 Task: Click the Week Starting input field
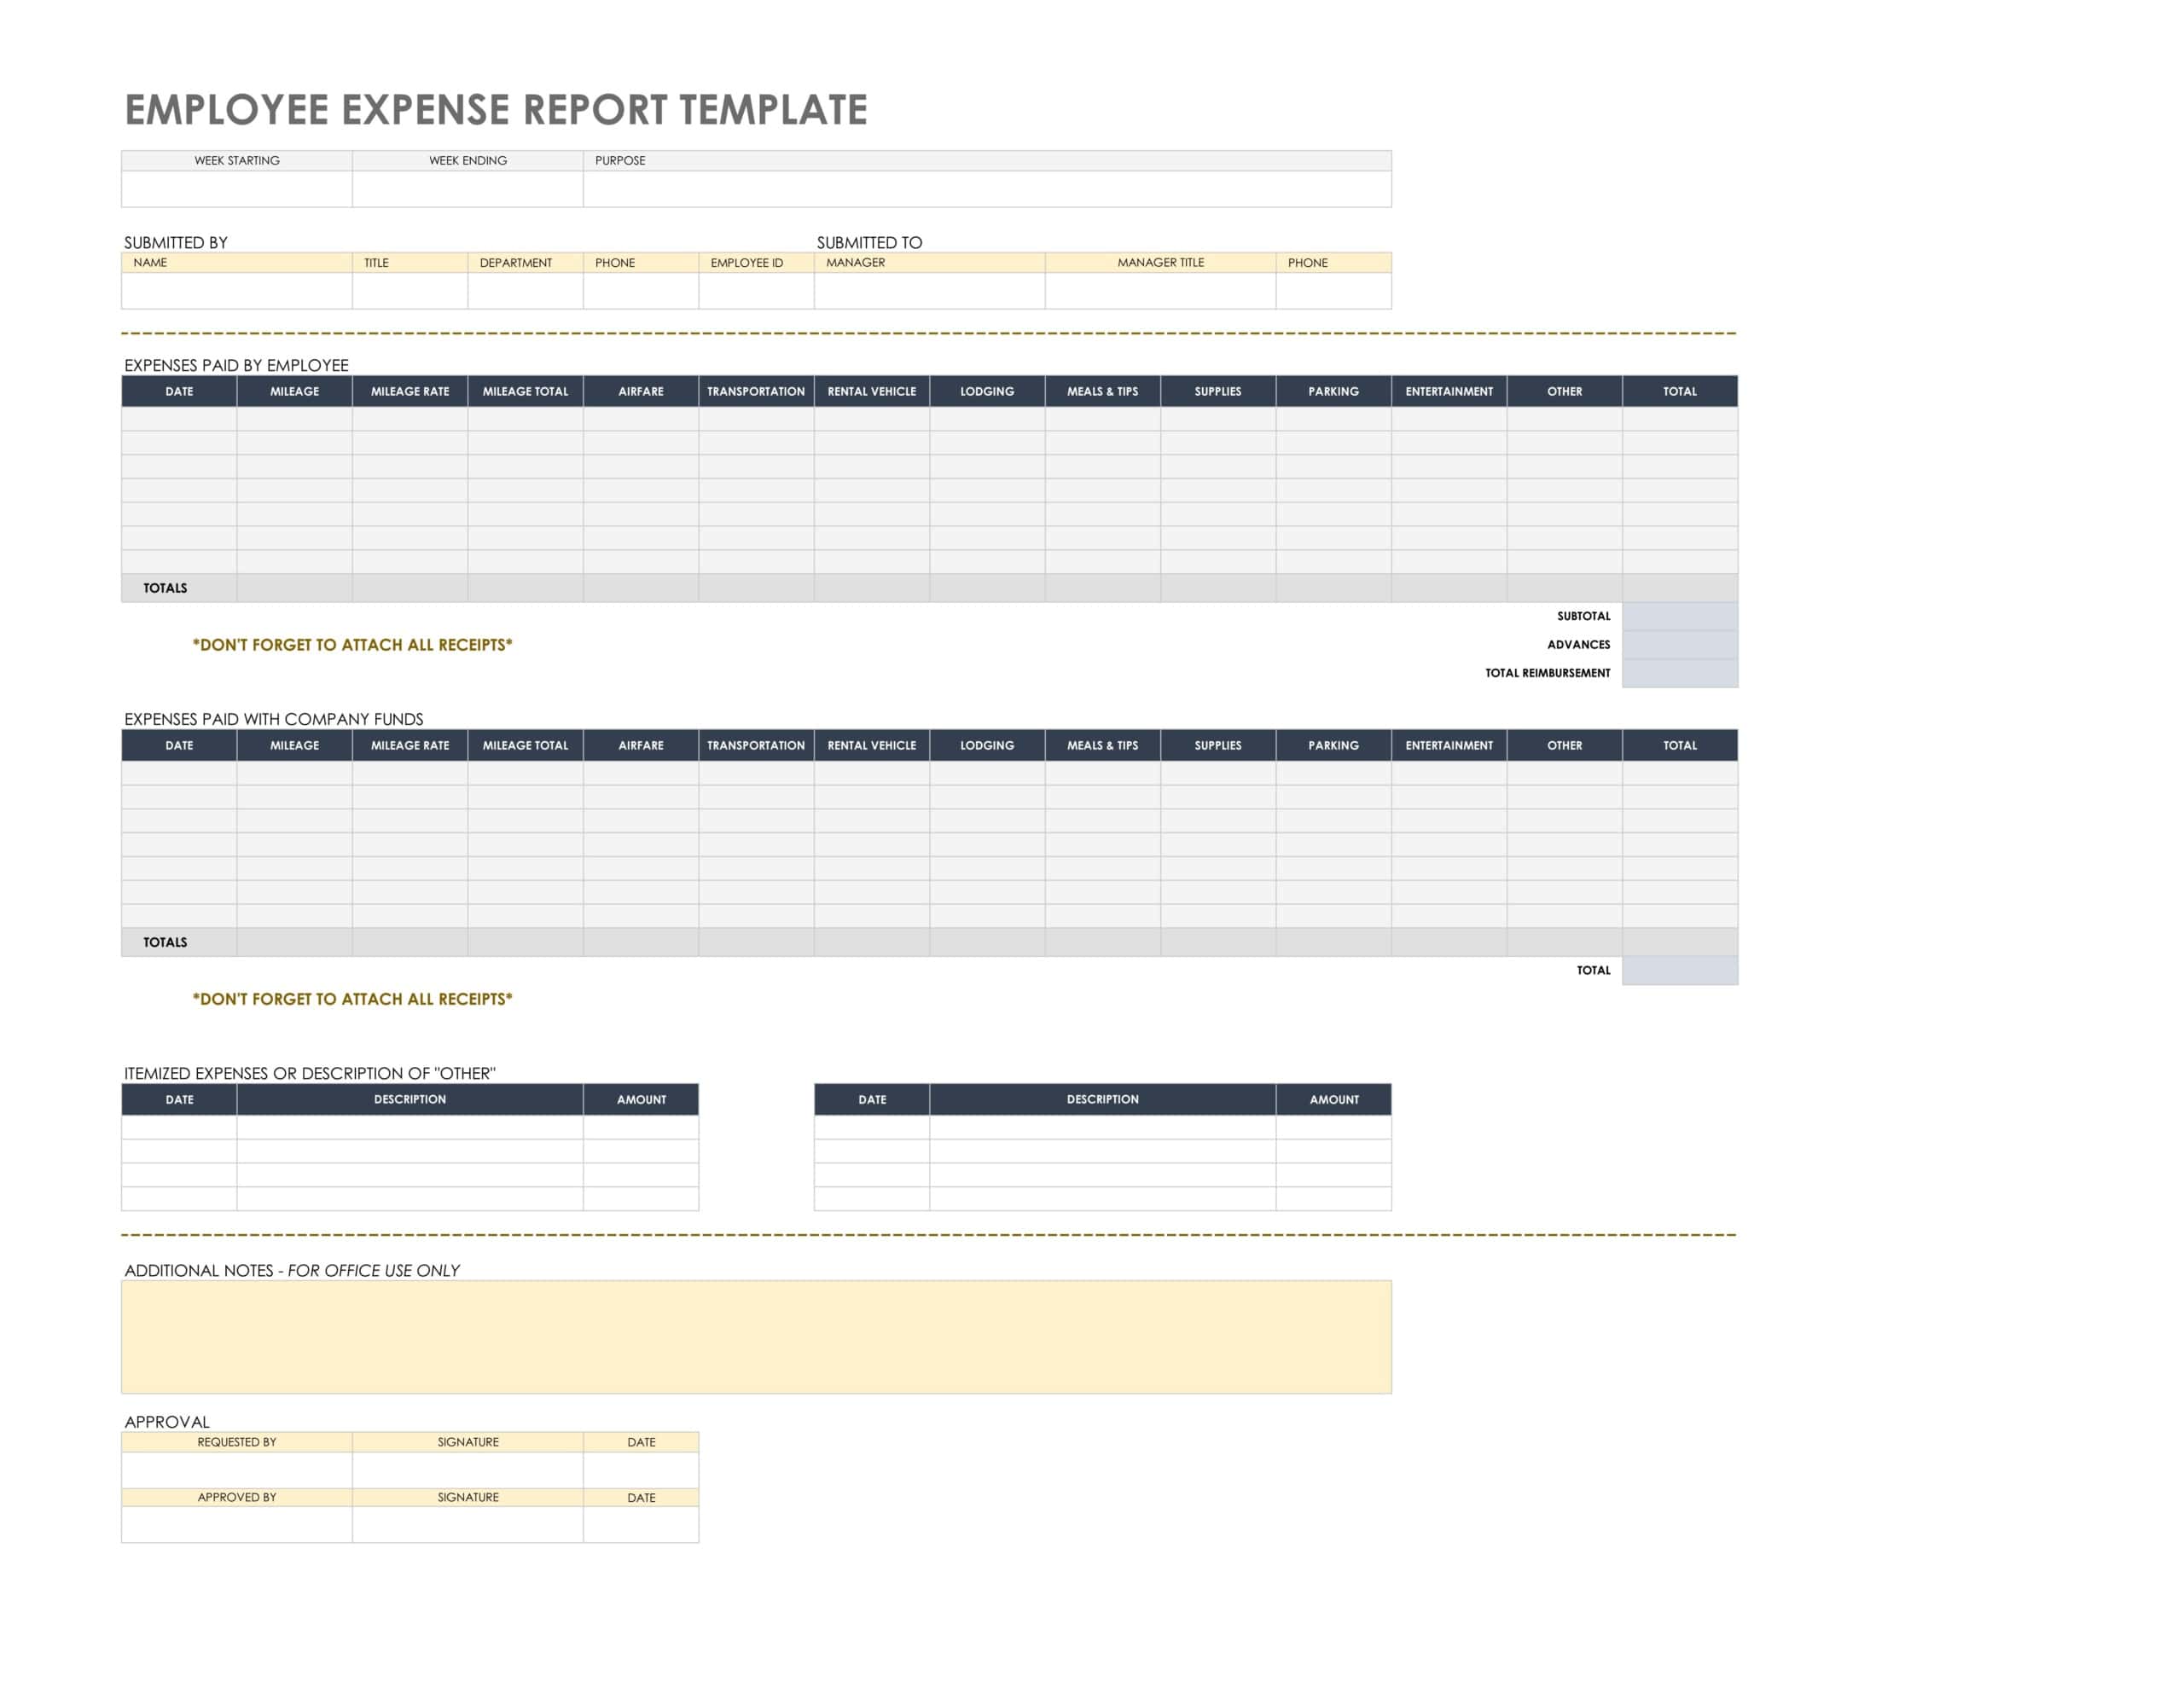pos(237,189)
